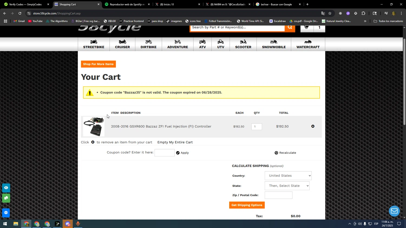Open the YouTube bookmark

(x=35, y=21)
